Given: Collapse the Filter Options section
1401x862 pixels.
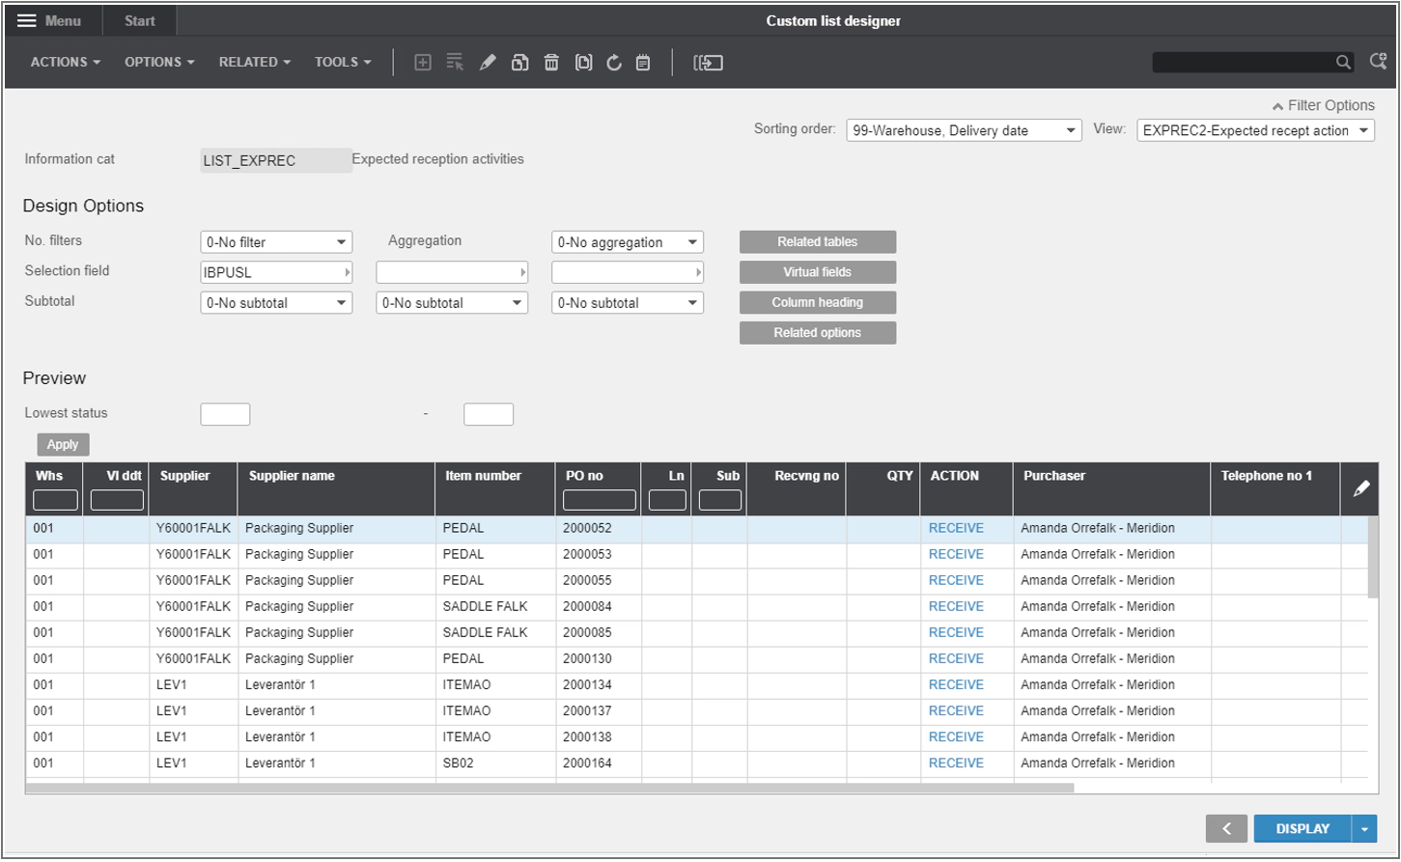Looking at the screenshot, I should [1323, 105].
